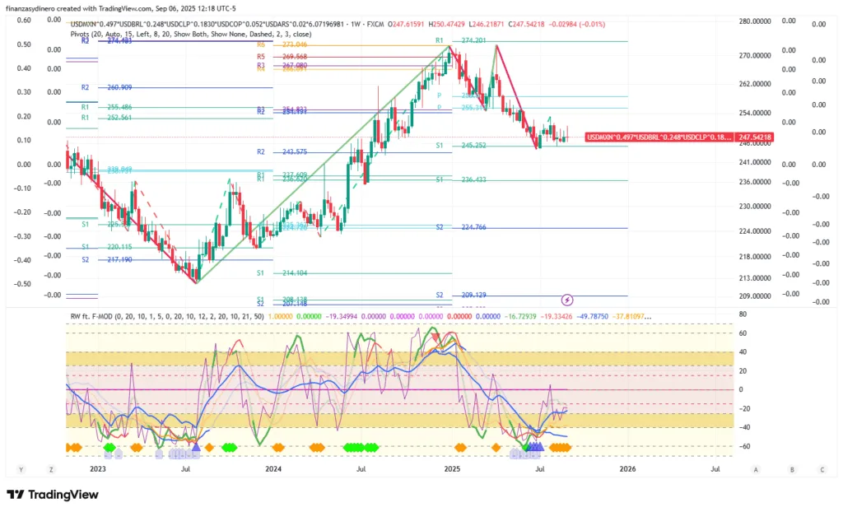Viewport: 843px width, 512px height.
Task: Click the S2 224.766 pivot level label
Action: coord(461,227)
